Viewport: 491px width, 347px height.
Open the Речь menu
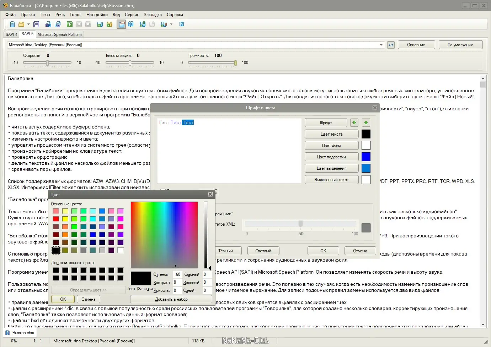60,15
